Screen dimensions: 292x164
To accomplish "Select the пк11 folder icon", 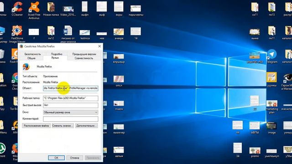I will coord(272,32).
